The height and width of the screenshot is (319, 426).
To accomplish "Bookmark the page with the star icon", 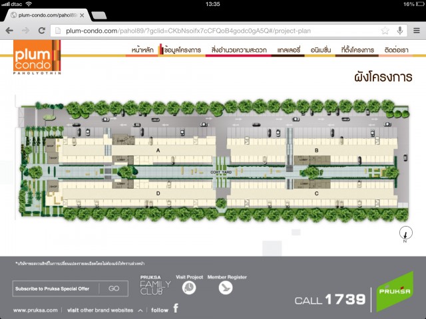I will (385, 31).
